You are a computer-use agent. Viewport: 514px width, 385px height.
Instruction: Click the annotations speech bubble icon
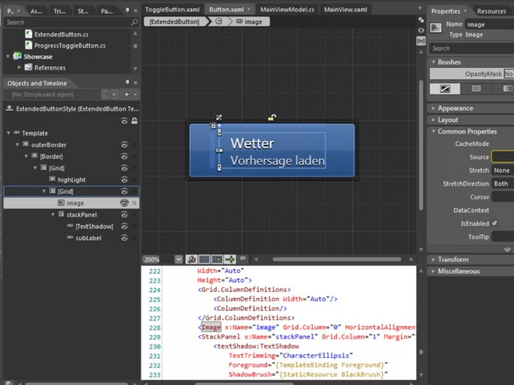[x=242, y=258]
